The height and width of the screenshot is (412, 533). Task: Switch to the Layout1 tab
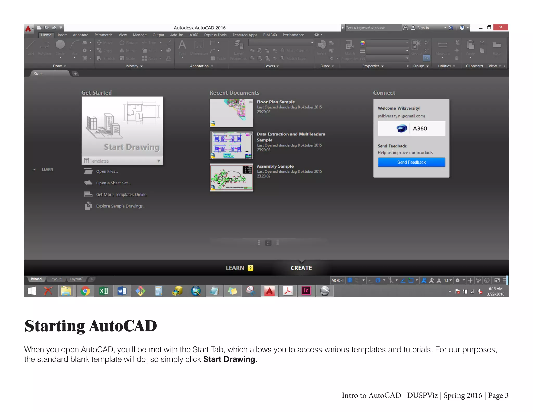coord(56,279)
